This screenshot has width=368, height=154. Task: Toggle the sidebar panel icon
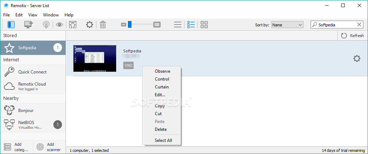(x=11, y=25)
